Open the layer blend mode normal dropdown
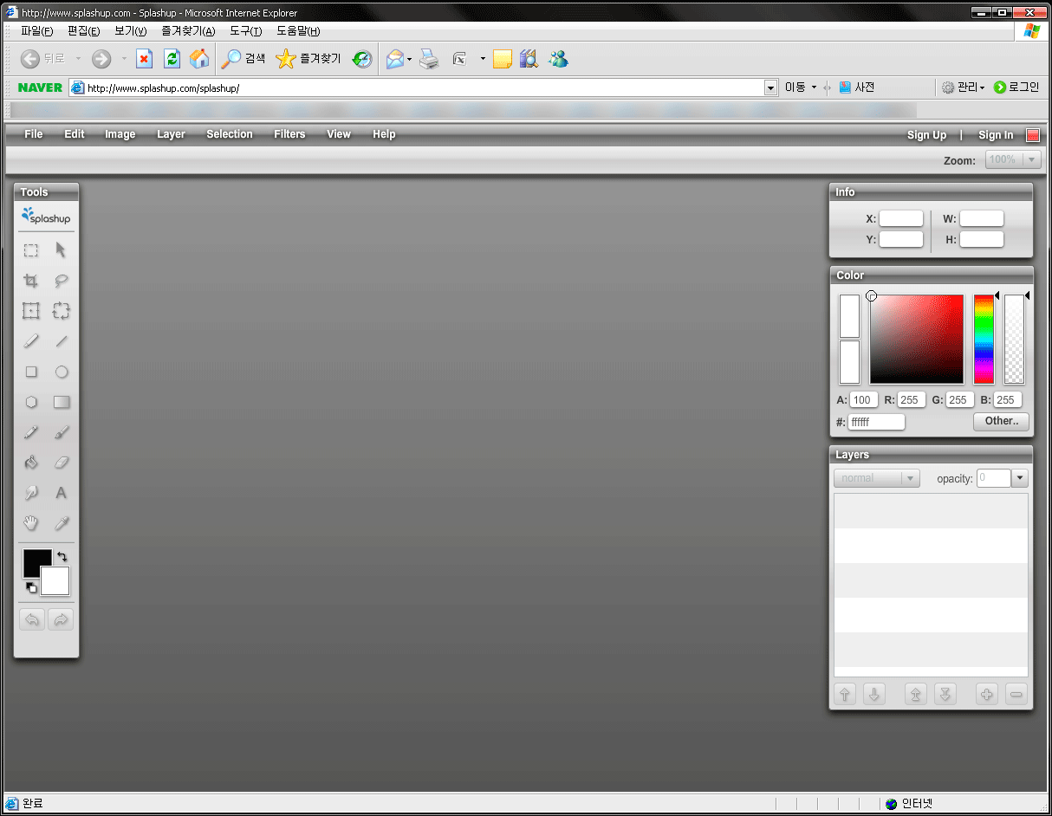Viewport: 1052px width, 816px height. click(877, 478)
